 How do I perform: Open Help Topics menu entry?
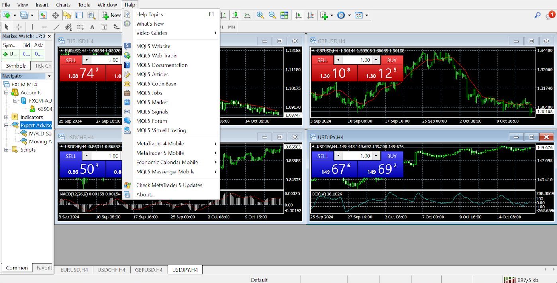(x=171, y=14)
